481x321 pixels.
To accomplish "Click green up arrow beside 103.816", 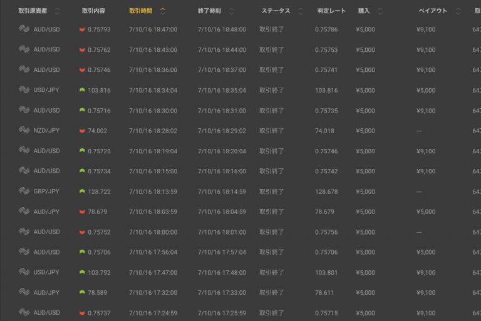I will (x=82, y=90).
